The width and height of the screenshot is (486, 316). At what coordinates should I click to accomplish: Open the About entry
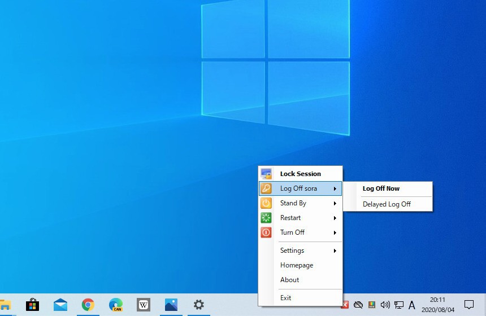click(290, 280)
